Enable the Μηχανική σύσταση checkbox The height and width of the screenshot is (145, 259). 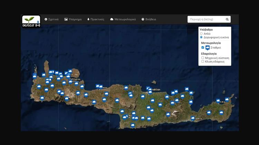tap(203, 58)
